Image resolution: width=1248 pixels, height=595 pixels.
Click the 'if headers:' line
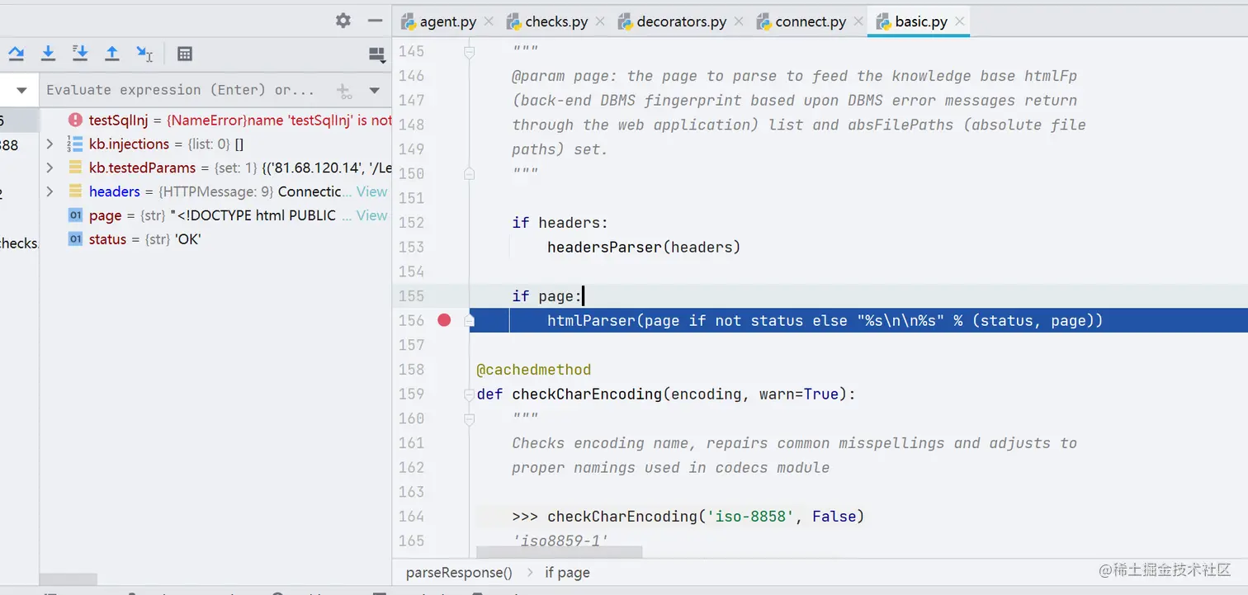click(x=560, y=223)
